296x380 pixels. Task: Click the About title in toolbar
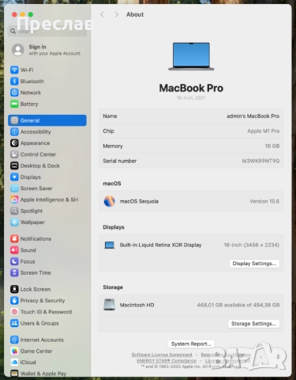[x=135, y=14]
